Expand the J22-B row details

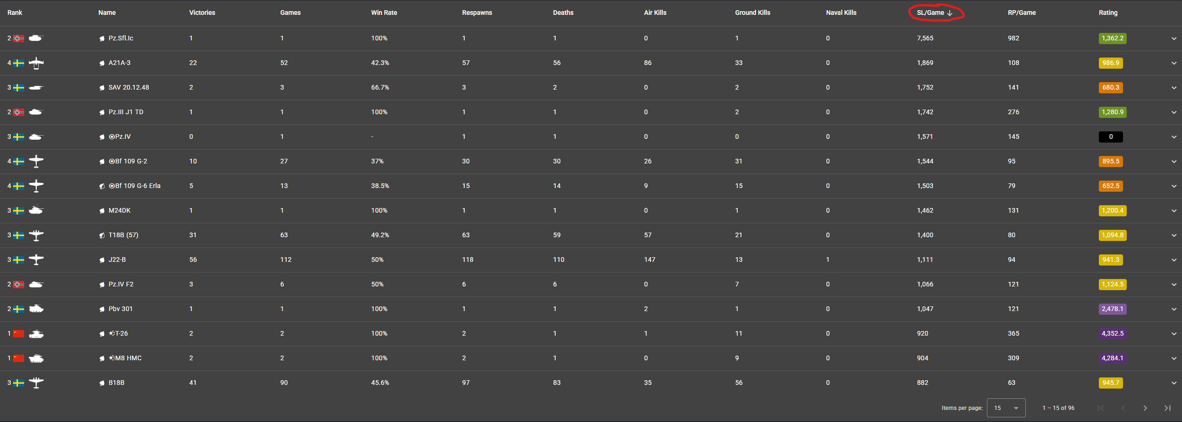coord(1174,260)
